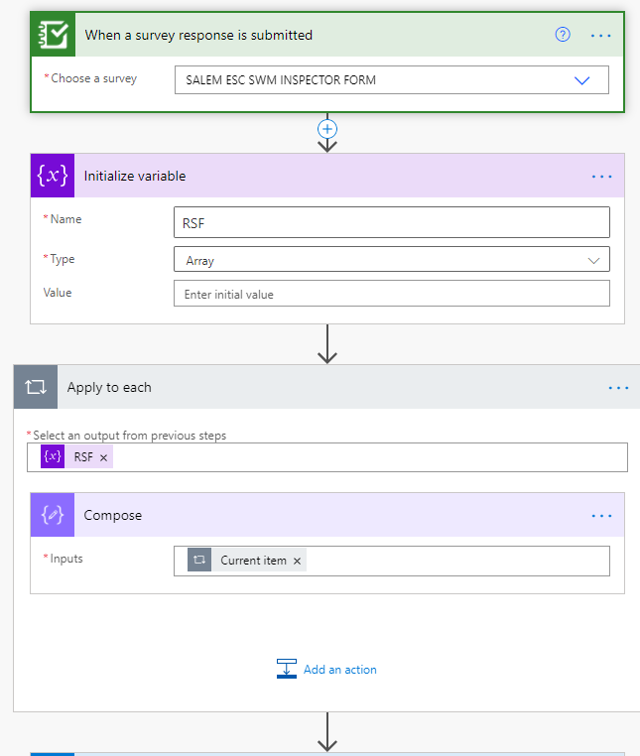Remove the Current item token
The height and width of the screenshot is (756, 640).
(297, 561)
